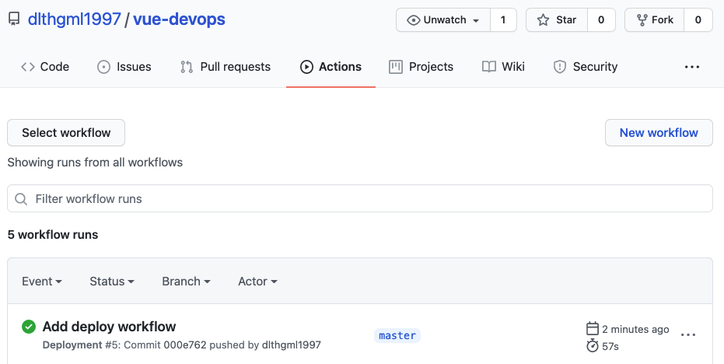The height and width of the screenshot is (364, 724).
Task: Switch to the Code tab
Action: tap(45, 67)
